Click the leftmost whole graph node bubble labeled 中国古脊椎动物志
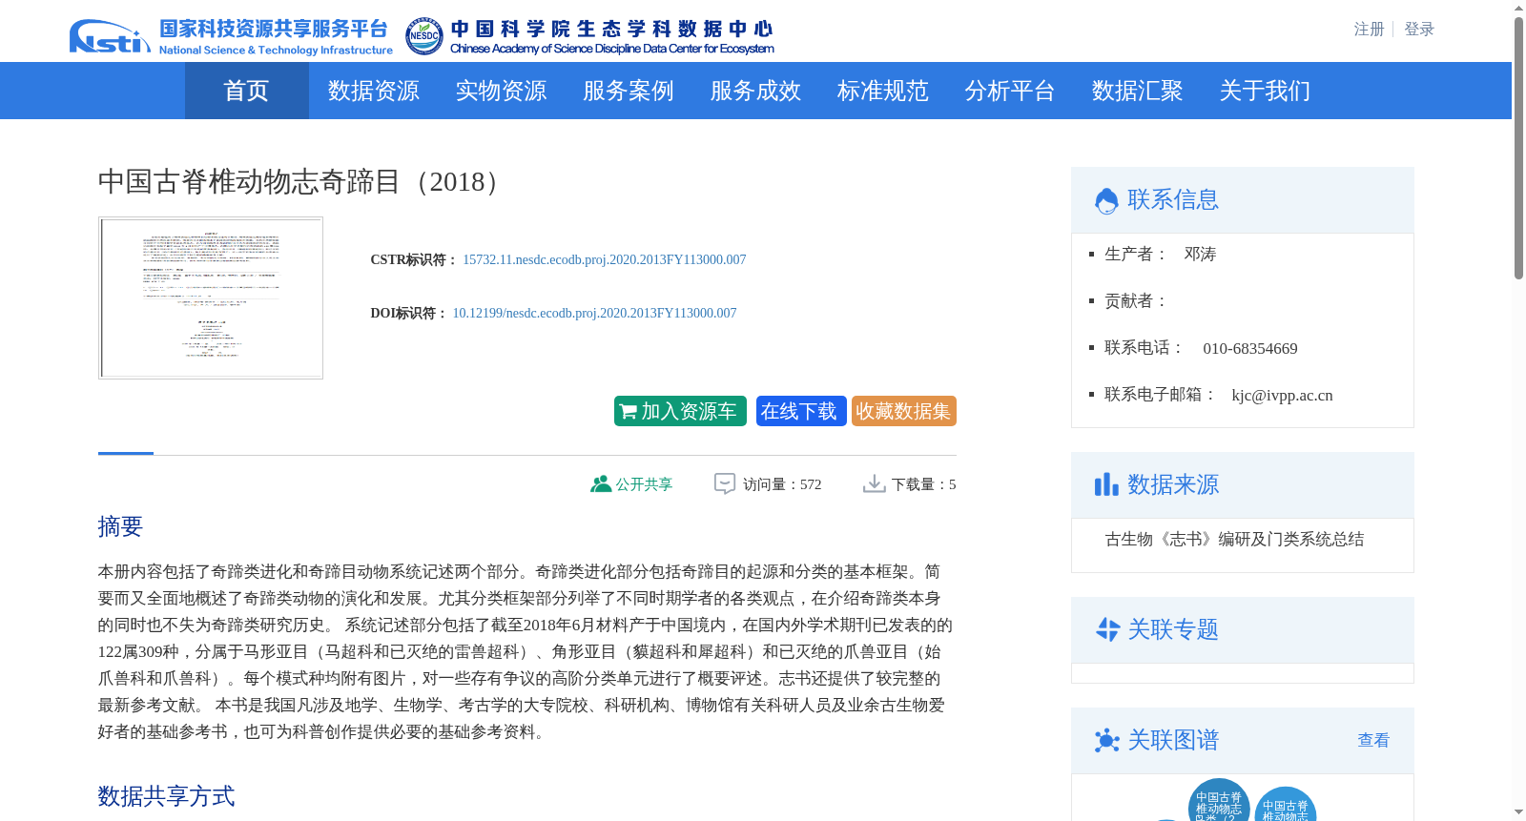Image resolution: width=1526 pixels, height=821 pixels. point(1219,801)
